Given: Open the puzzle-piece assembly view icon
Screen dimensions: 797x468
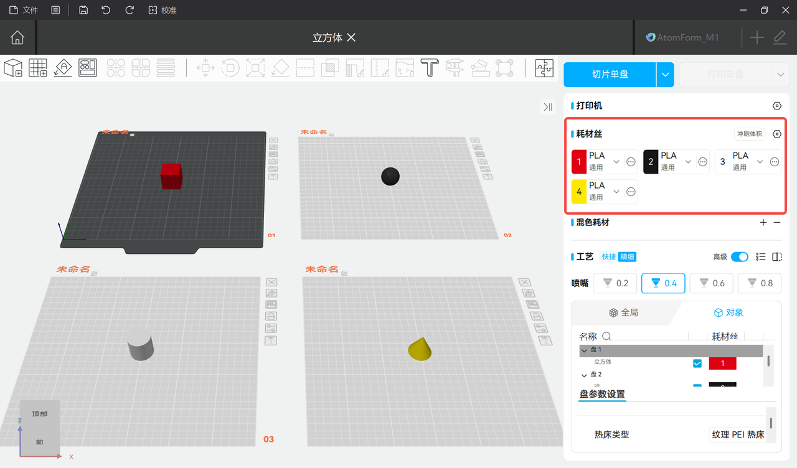Looking at the screenshot, I should pos(544,68).
